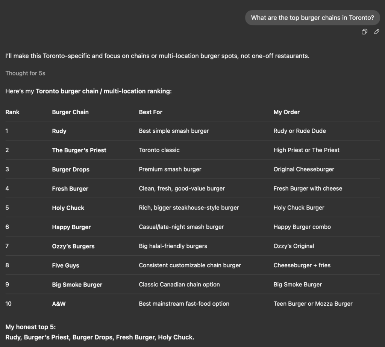
Task: Select 'Fresh Burger' chain name cell
Action: click(x=70, y=188)
